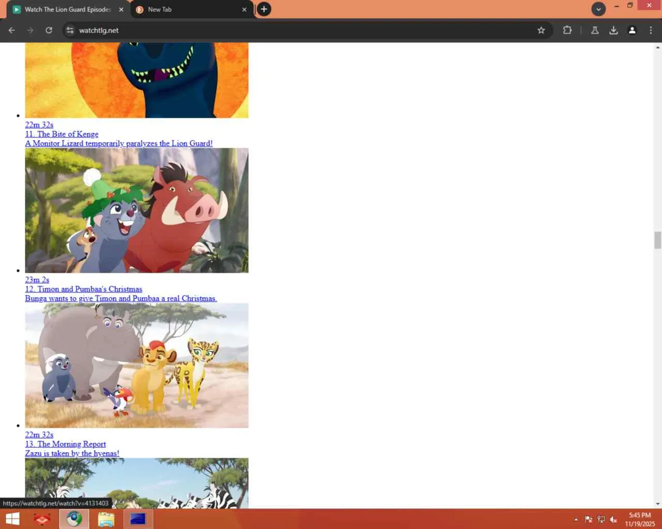Viewport: 662px width, 529px height.
Task: Open the Chrome three-dot menu
Action: pos(651,30)
